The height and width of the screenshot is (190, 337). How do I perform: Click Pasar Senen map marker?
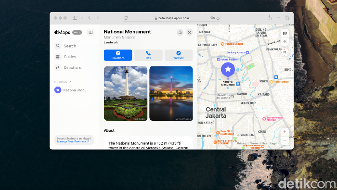[x=272, y=82]
